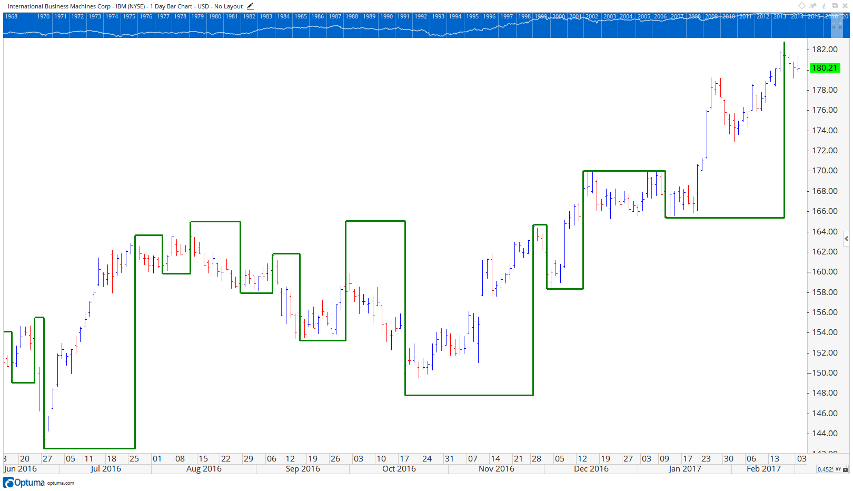This screenshot has width=853, height=491.
Task: Close the IBM chart with the X icon
Action: (845, 6)
